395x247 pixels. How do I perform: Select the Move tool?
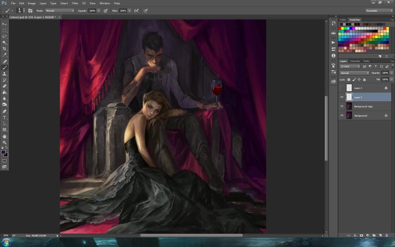[x=5, y=24]
